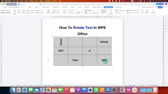Viewport: 168px width, 94px height.
Task: Click the Redo arrow in quick toolbar
Action: (23, 7)
